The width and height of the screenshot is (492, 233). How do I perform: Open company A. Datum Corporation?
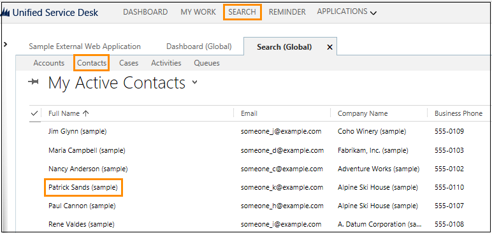click(380, 224)
